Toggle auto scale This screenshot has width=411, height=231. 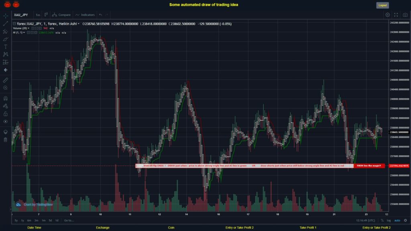click(397, 221)
